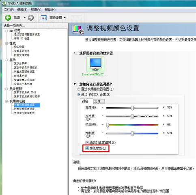Toggle the 动态对比度增强 checkbox
Viewport: 196px width, 195px height.
[87, 142]
